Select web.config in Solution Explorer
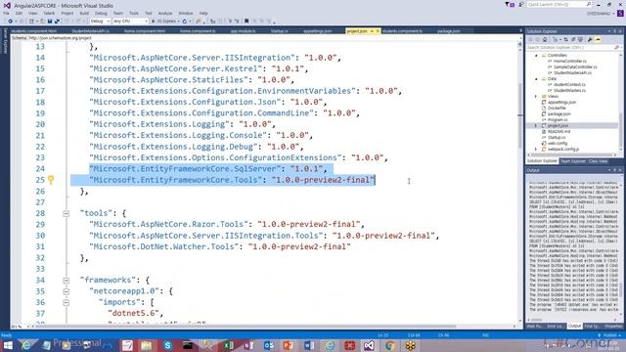The image size is (626, 352). (x=558, y=143)
